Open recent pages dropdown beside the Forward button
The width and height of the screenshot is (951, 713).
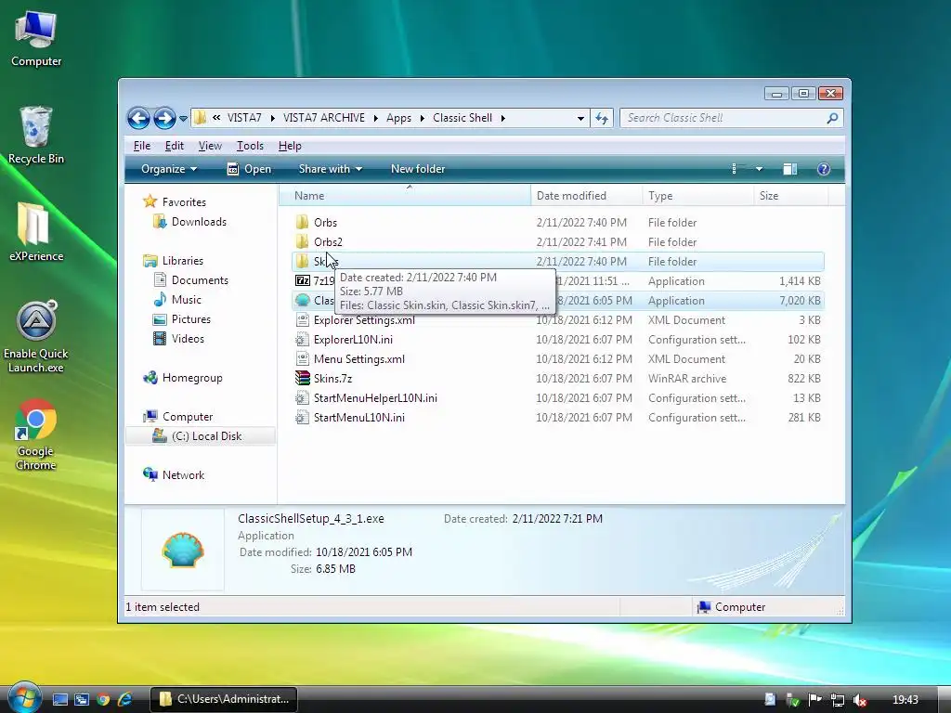click(183, 119)
